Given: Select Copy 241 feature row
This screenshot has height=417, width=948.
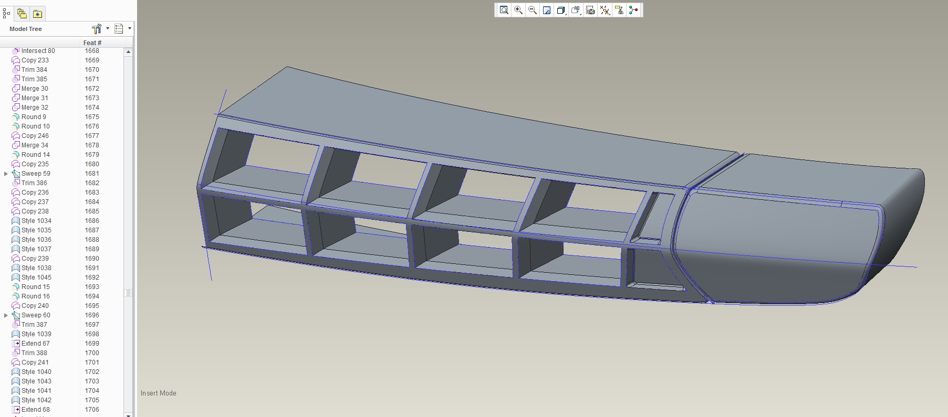Looking at the screenshot, I should [x=35, y=362].
